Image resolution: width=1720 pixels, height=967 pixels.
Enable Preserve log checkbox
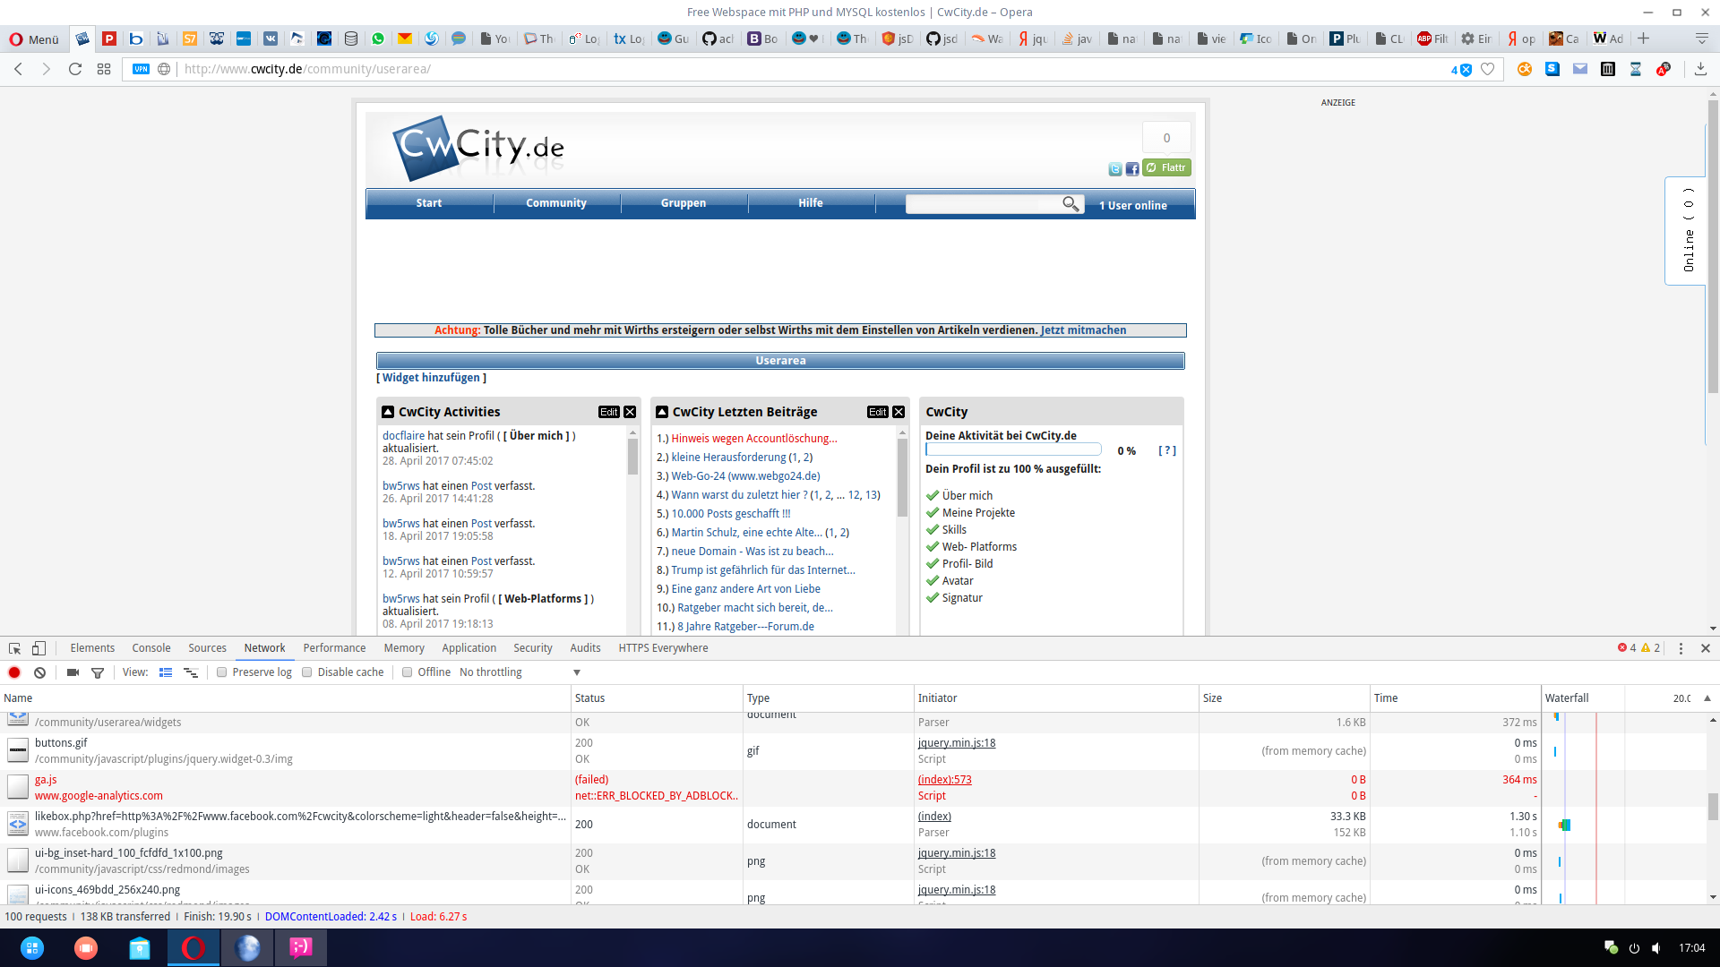[x=221, y=672]
